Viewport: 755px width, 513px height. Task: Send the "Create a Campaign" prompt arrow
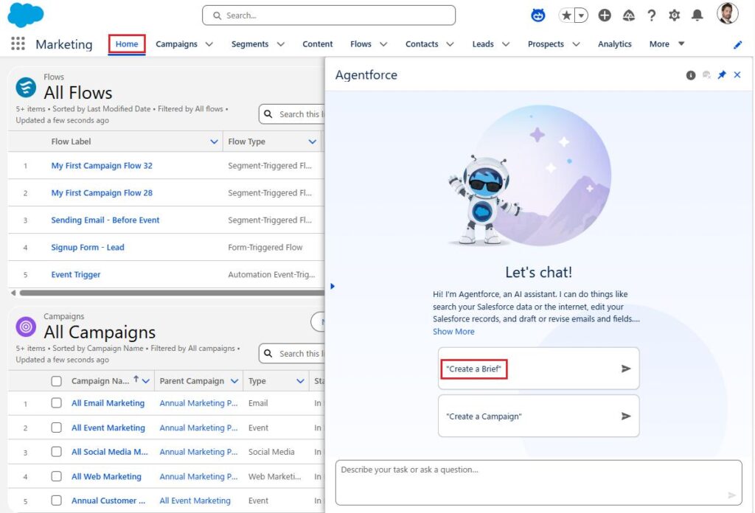[x=626, y=416]
